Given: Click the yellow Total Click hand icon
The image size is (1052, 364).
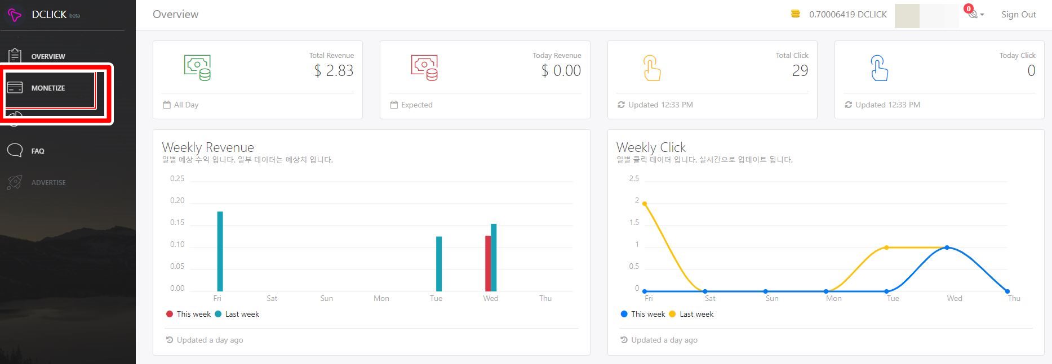Looking at the screenshot, I should coord(652,68).
